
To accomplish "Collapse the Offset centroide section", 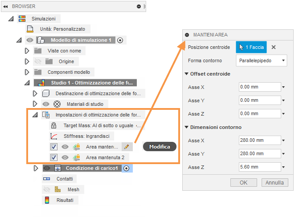I will tap(187, 74).
